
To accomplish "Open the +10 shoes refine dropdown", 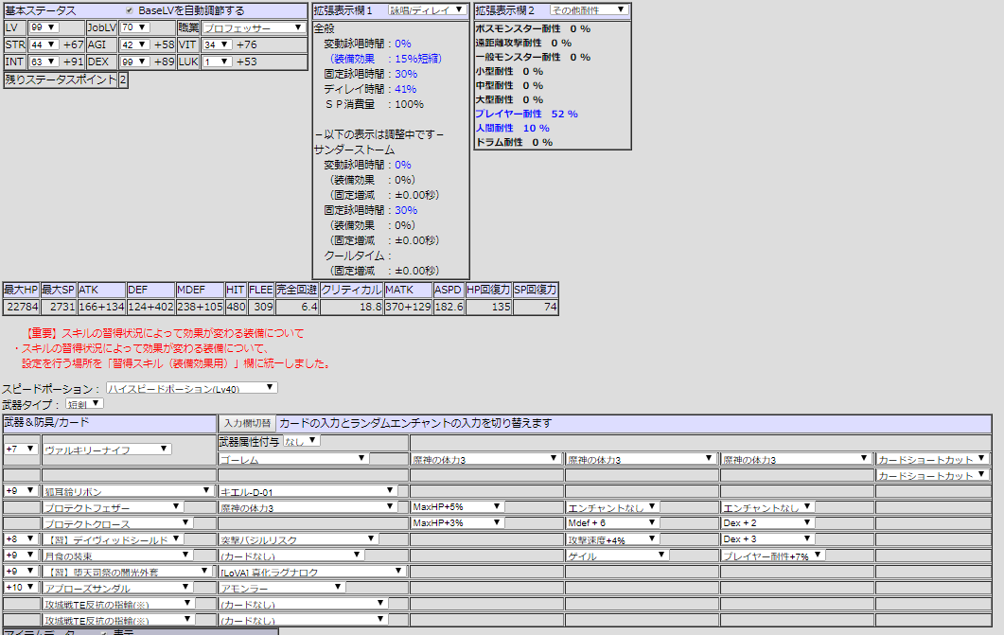I will pos(21,587).
